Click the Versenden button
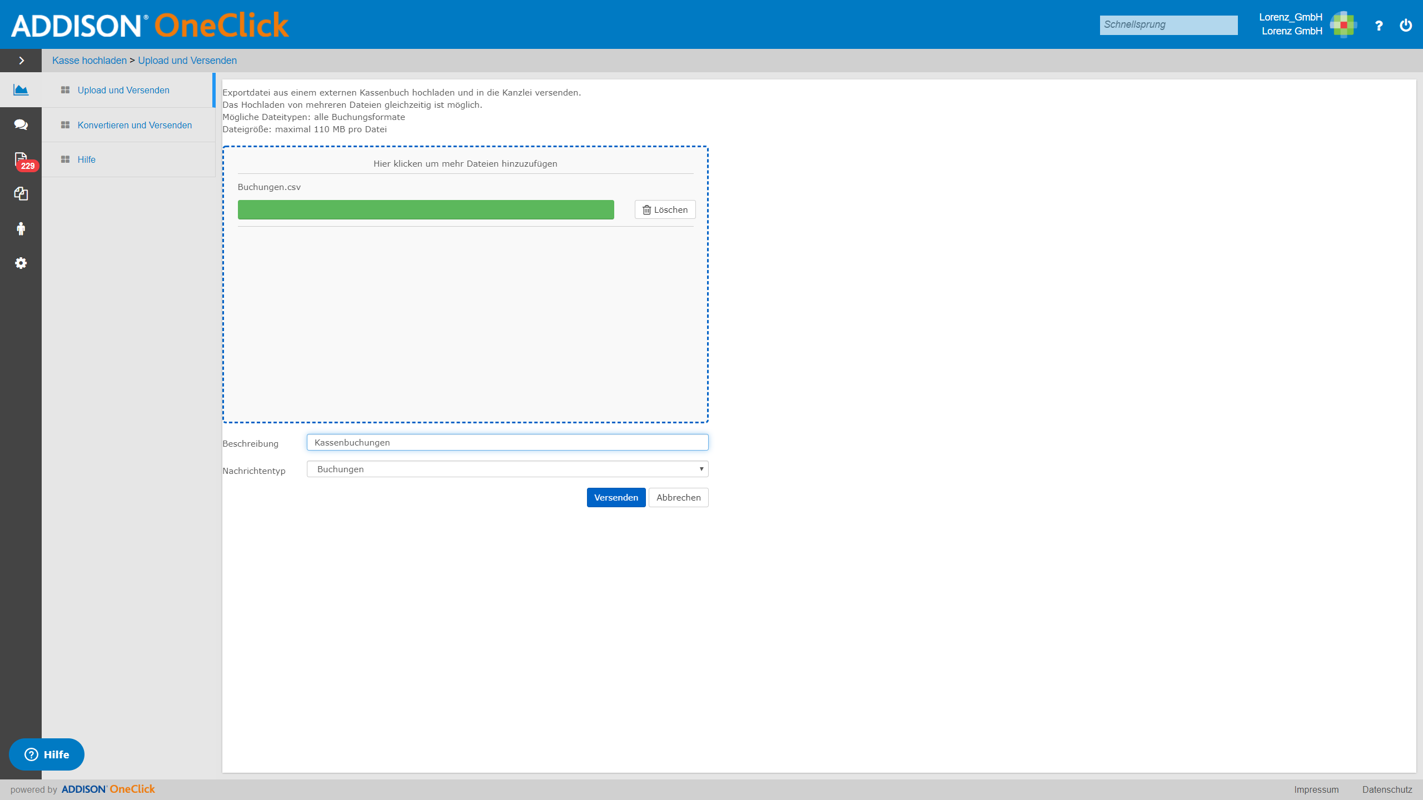The width and height of the screenshot is (1423, 800). coord(616,497)
